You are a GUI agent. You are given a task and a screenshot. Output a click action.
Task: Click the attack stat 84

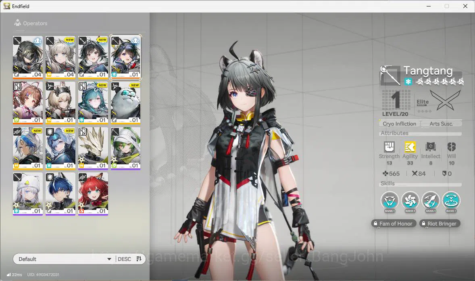419,174
